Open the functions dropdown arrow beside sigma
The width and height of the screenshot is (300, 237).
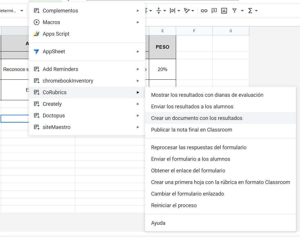pos(256,11)
